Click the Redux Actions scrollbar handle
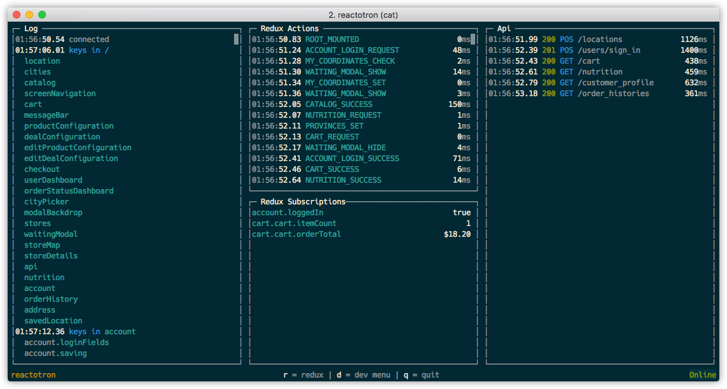 click(473, 39)
